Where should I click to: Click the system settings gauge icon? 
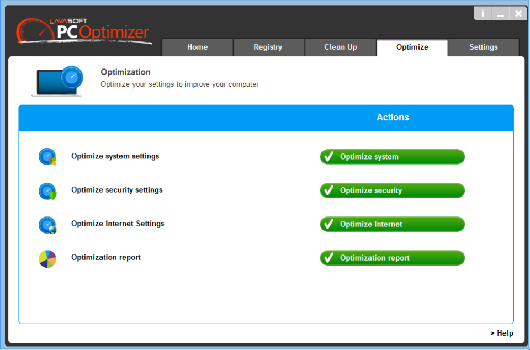(x=47, y=157)
